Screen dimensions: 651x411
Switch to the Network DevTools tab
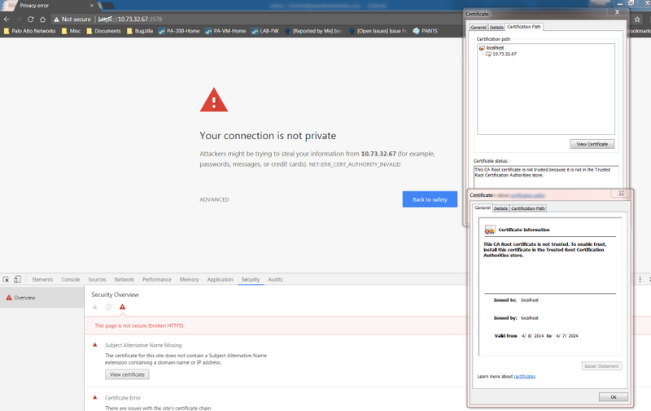[124, 279]
